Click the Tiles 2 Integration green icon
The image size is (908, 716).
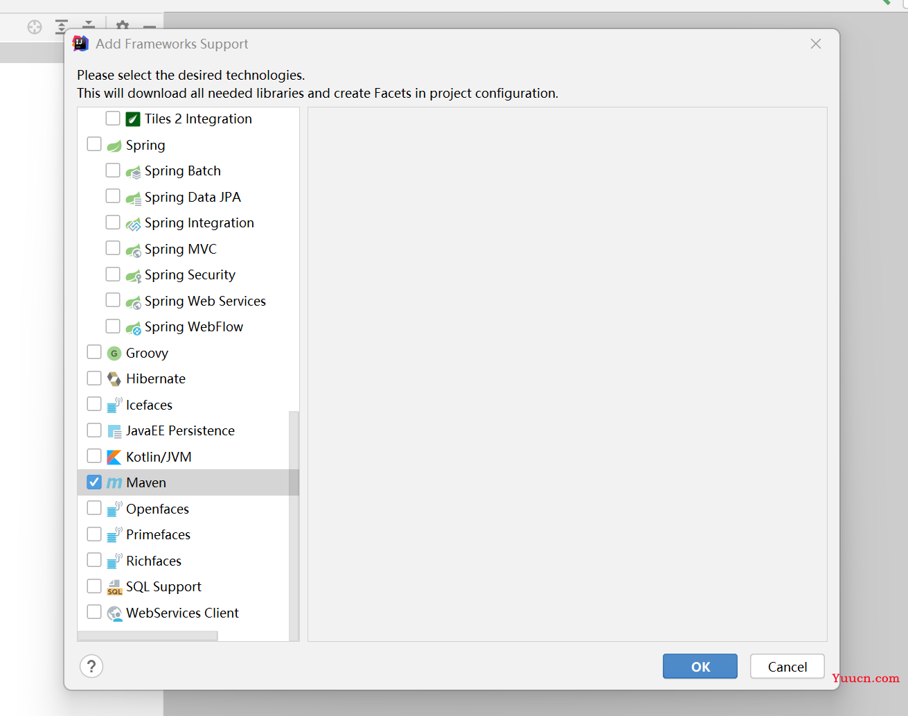[133, 119]
